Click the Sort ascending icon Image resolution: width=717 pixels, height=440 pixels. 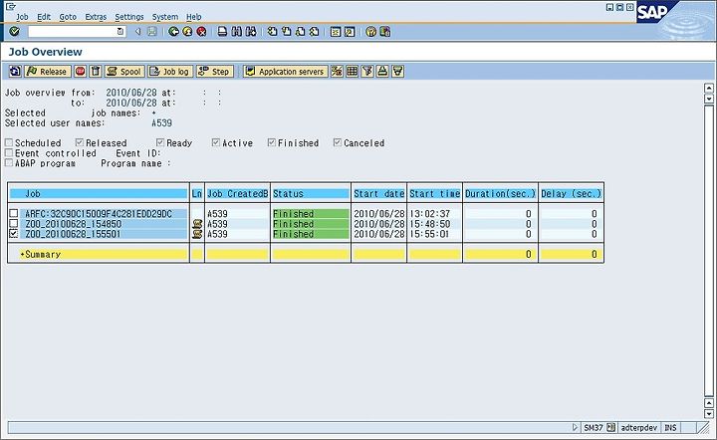pyautogui.click(x=382, y=72)
